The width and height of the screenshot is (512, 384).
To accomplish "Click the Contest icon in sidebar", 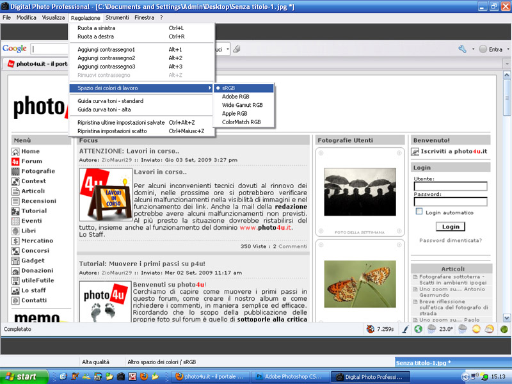I will point(15,181).
